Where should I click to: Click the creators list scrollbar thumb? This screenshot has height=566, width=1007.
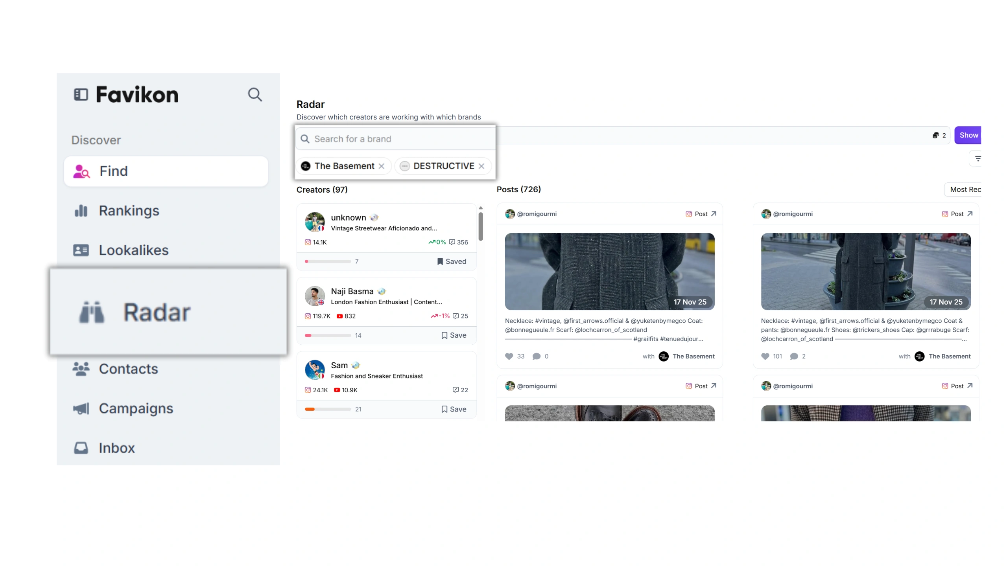coord(481,226)
